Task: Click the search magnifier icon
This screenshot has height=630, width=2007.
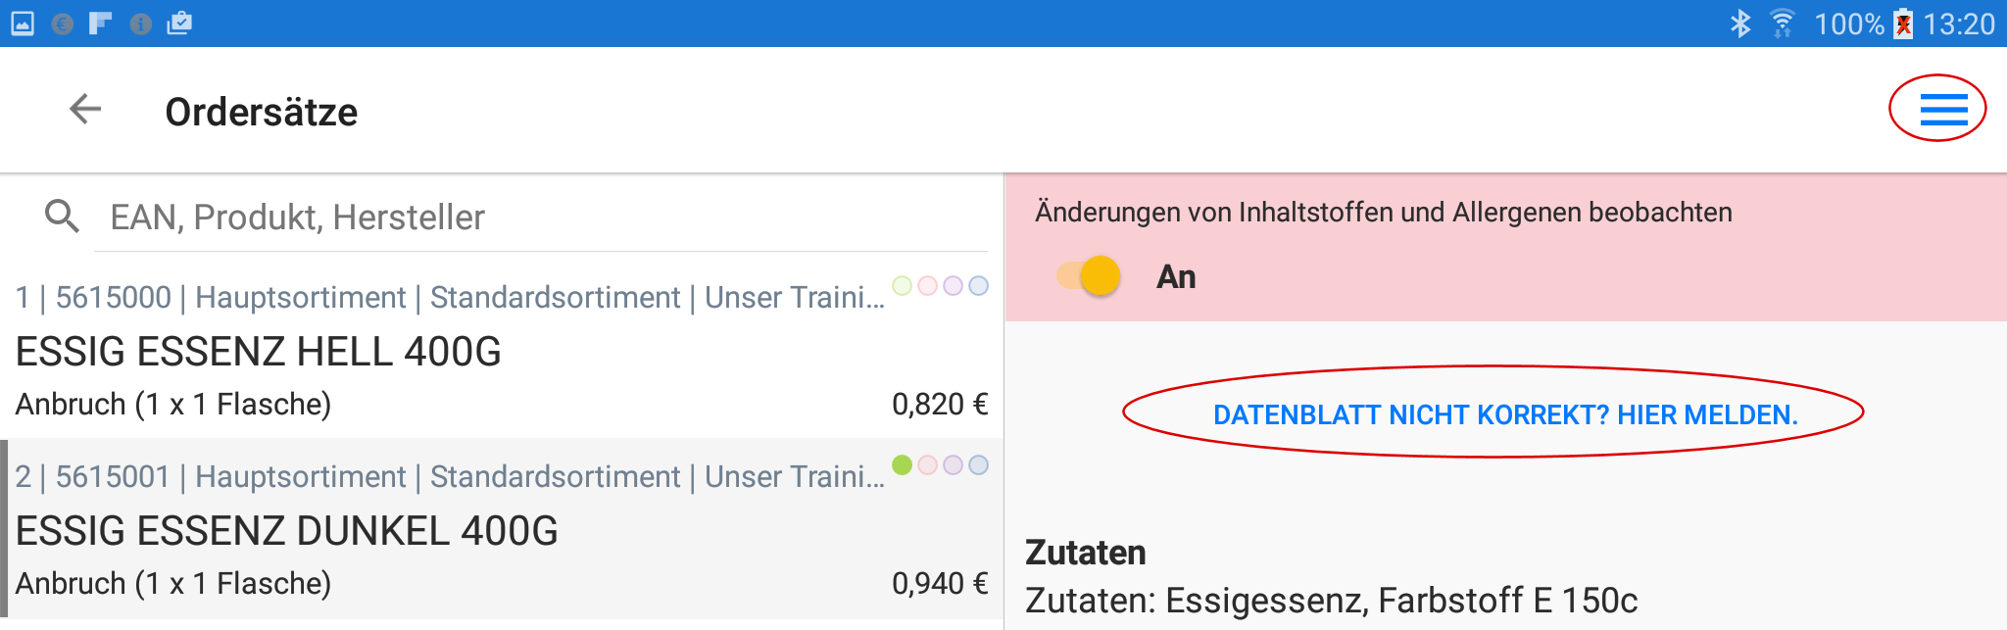Action: [62, 216]
